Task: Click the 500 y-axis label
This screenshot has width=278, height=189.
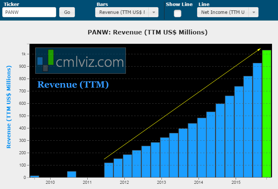Action: pos(22,116)
